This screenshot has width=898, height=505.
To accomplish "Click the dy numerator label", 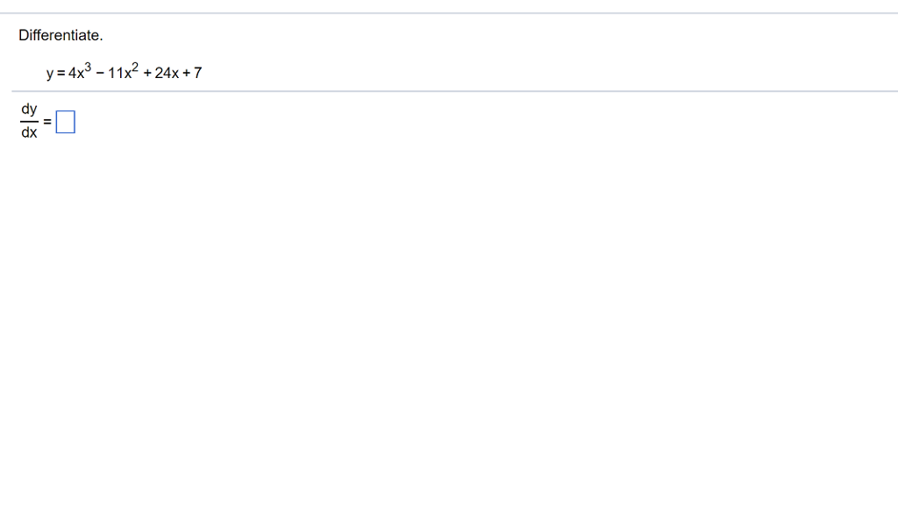I will (x=30, y=110).
